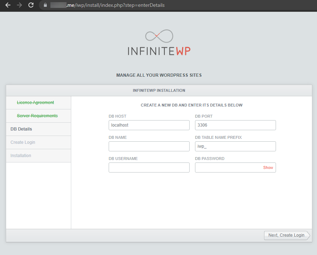
Task: Click the browser forward arrow
Action: 19,5
